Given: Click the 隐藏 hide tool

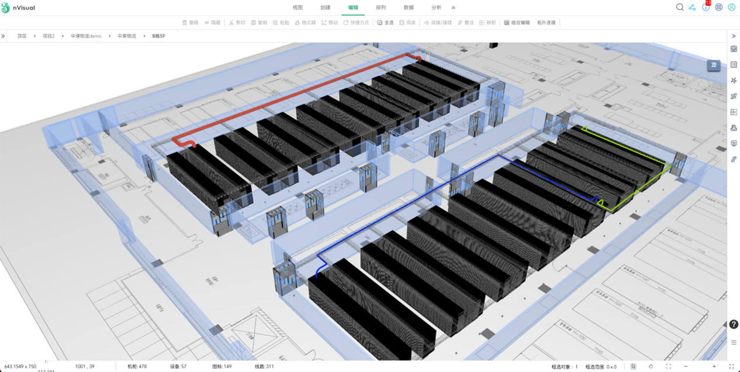Looking at the screenshot, I should click(x=212, y=23).
